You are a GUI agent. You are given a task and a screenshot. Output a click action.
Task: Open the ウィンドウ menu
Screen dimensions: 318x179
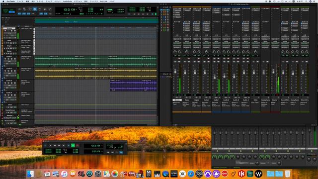point(94,1)
